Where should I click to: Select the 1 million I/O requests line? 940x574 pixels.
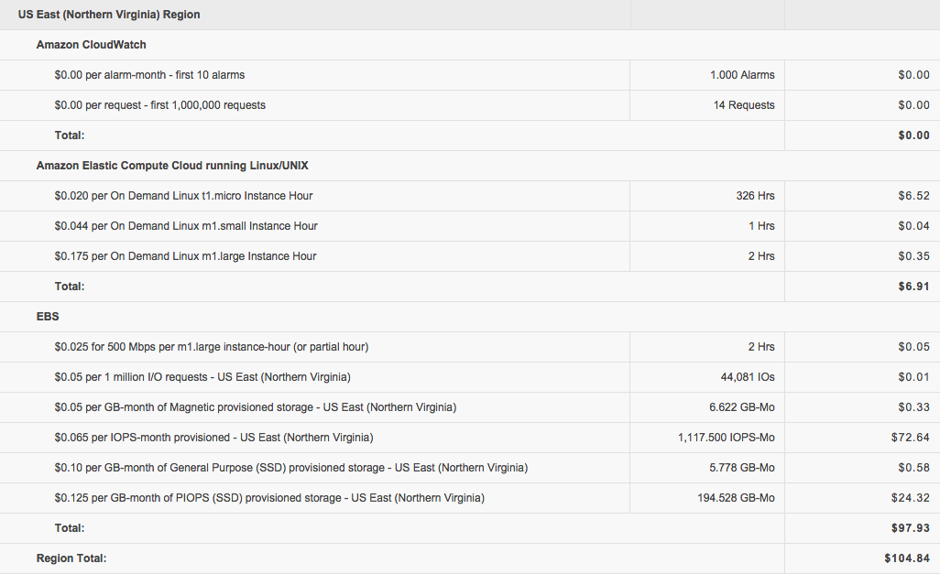coord(202,377)
